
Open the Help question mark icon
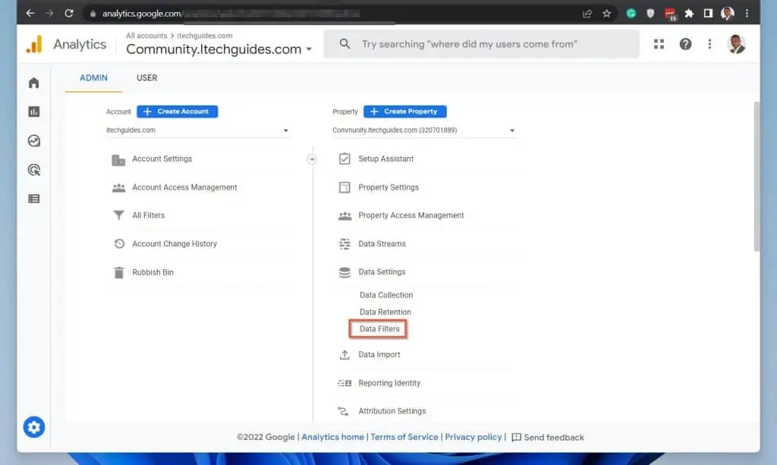point(685,44)
